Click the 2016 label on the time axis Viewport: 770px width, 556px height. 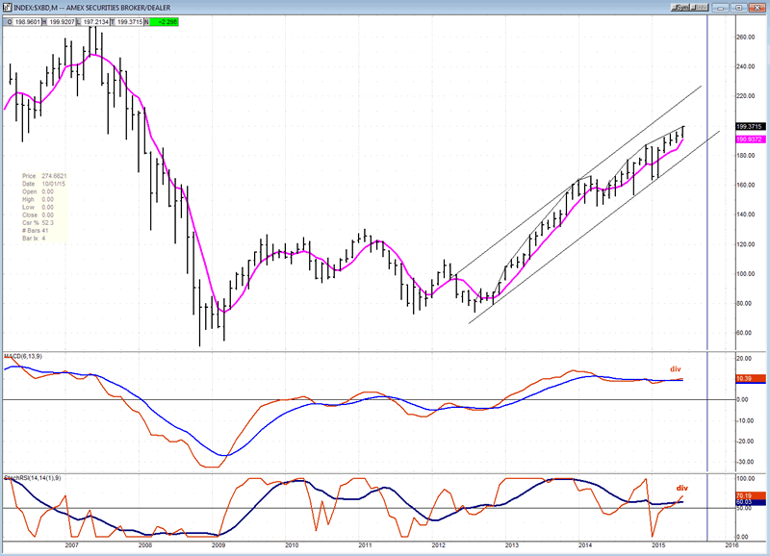coord(731,544)
